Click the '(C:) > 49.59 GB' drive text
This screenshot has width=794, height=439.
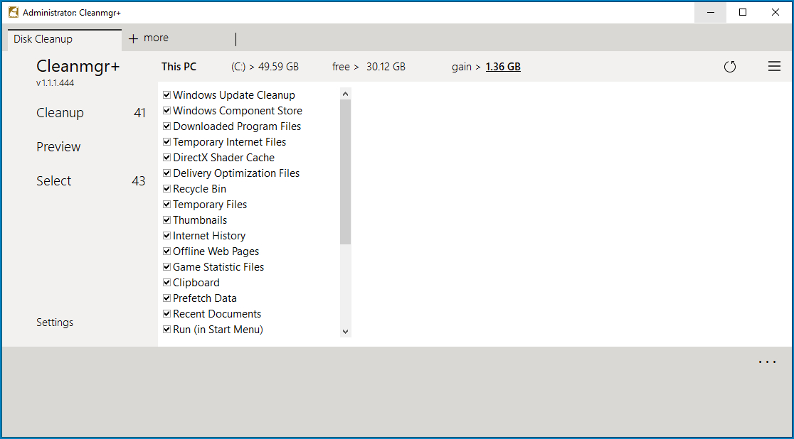[265, 67]
